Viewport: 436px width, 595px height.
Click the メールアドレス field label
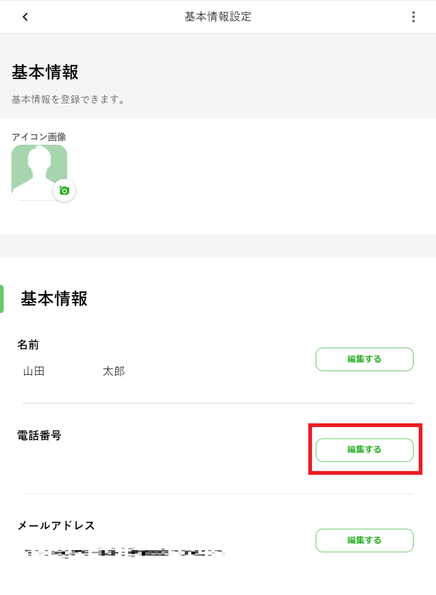click(x=56, y=525)
